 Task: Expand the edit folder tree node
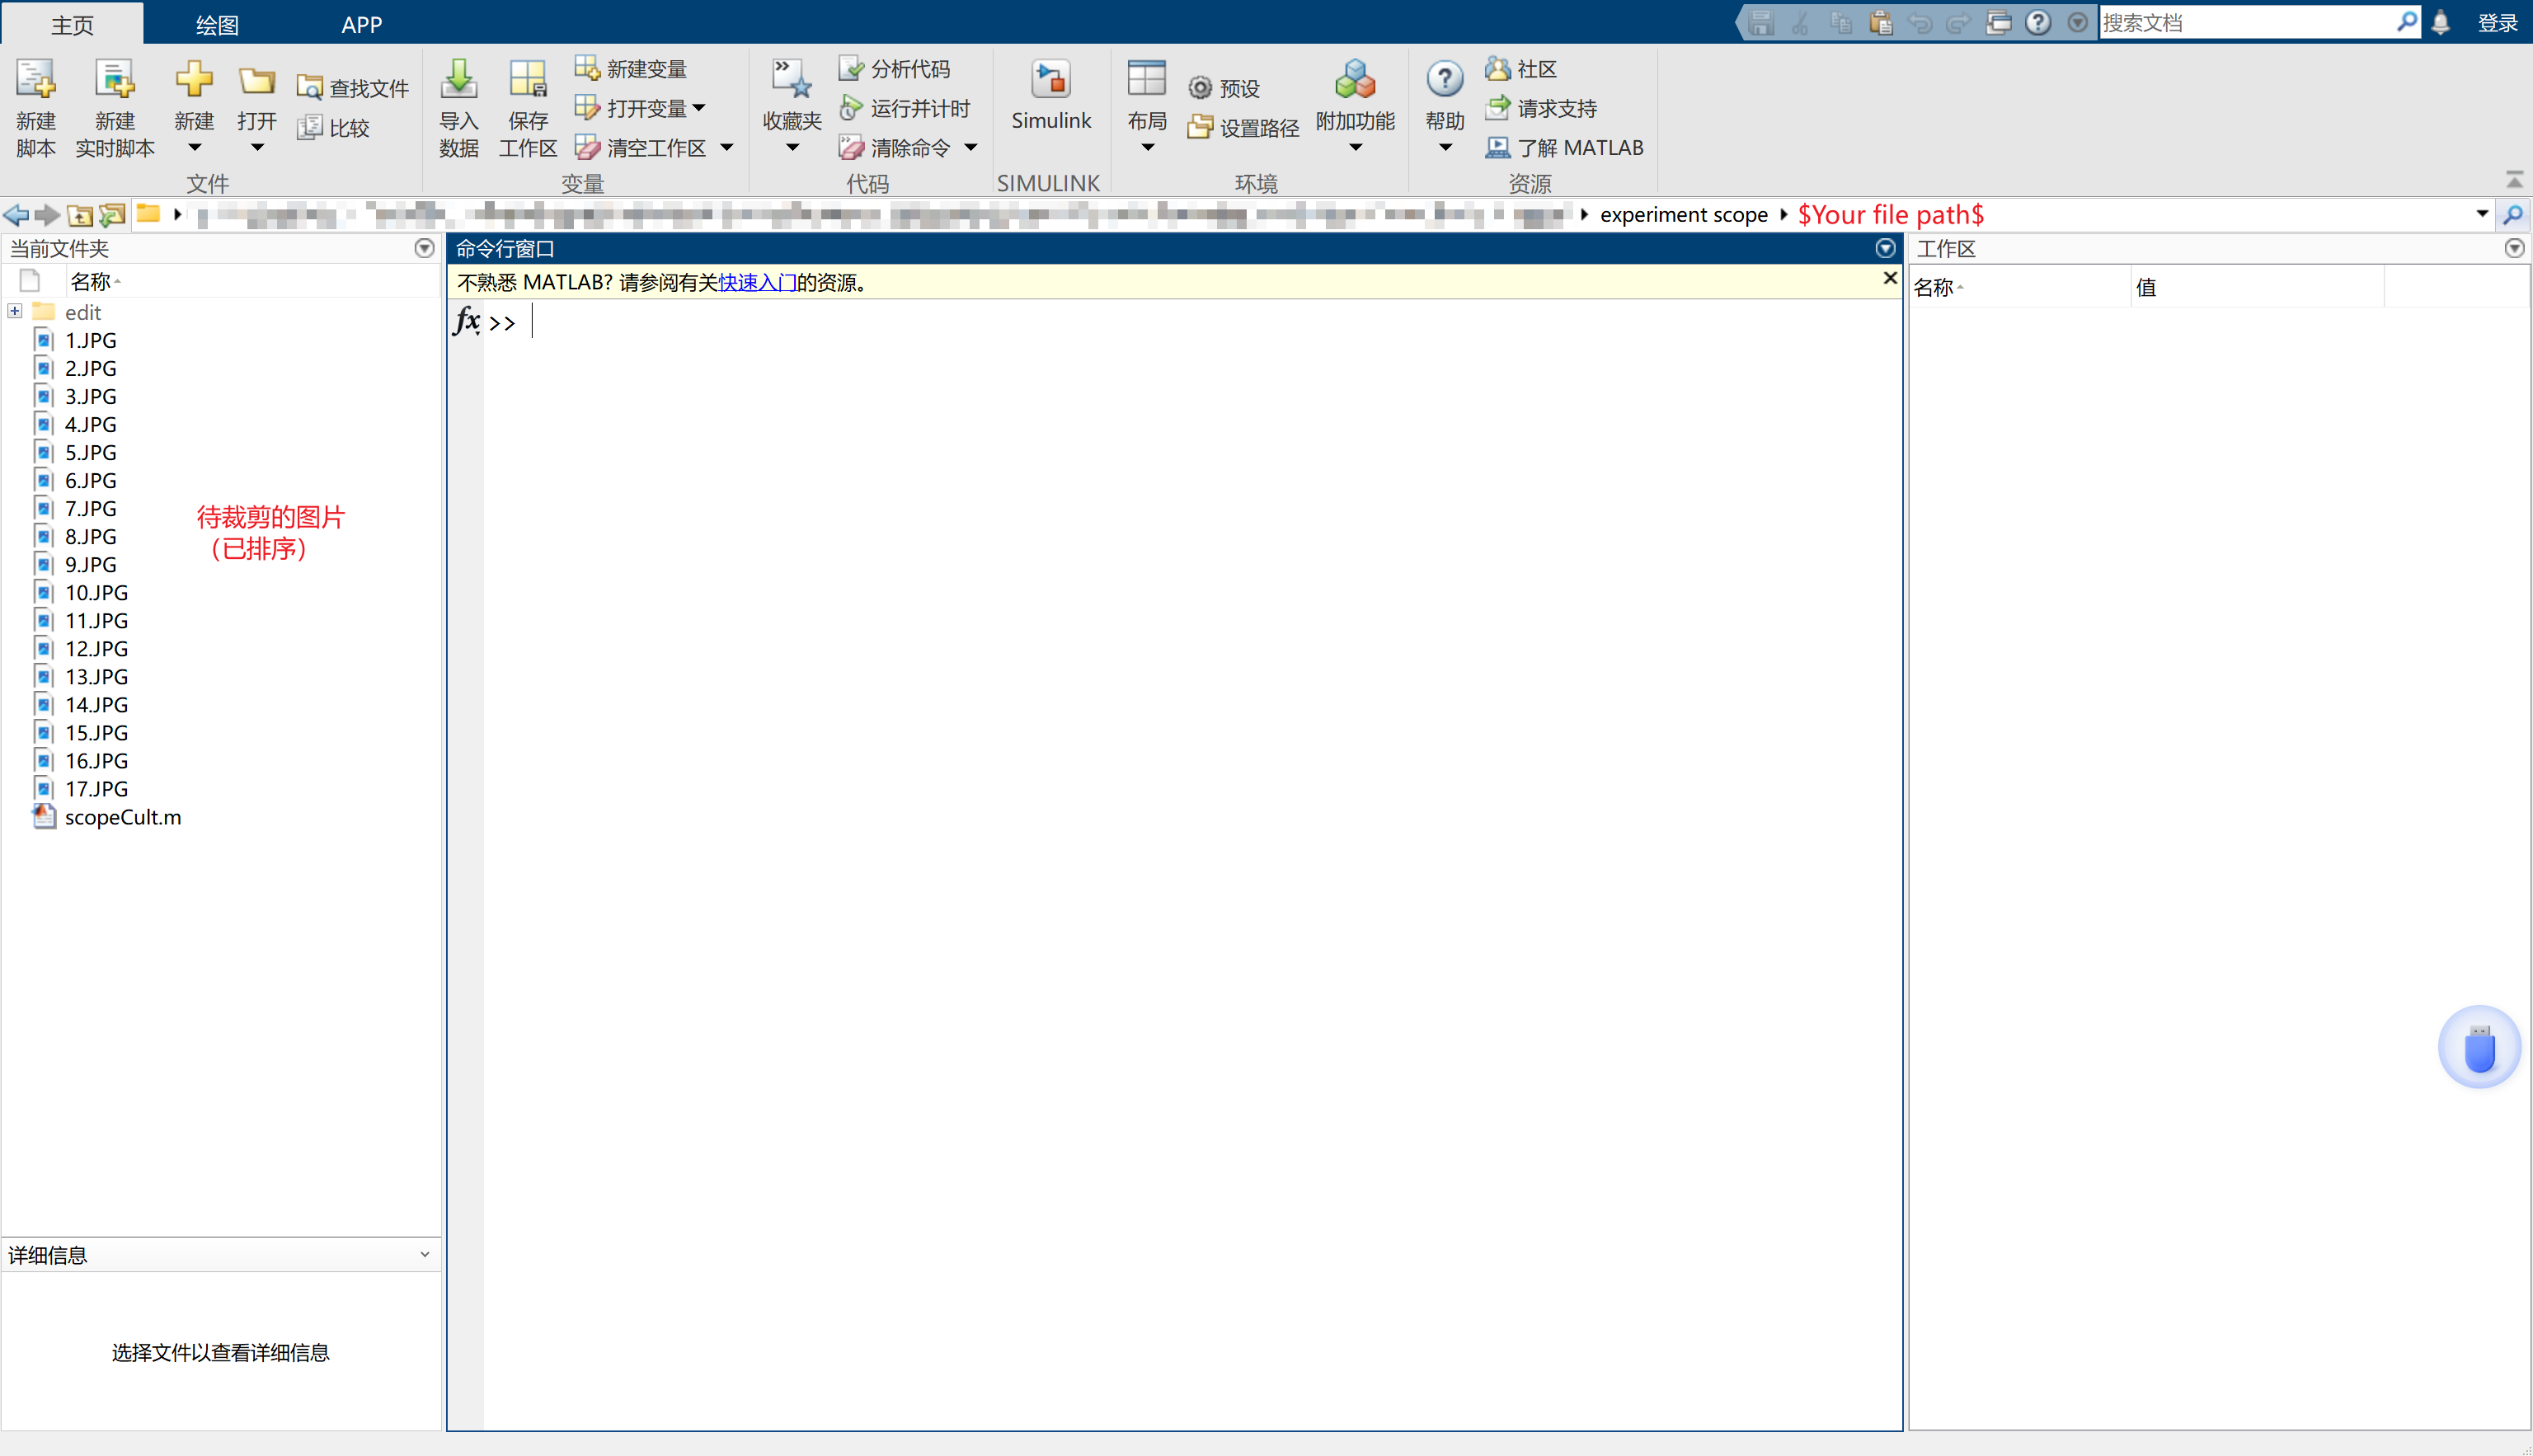coord(15,311)
